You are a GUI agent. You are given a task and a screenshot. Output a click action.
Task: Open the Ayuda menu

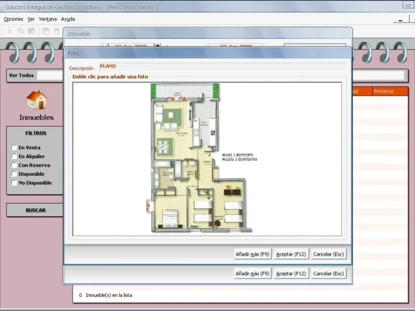68,19
